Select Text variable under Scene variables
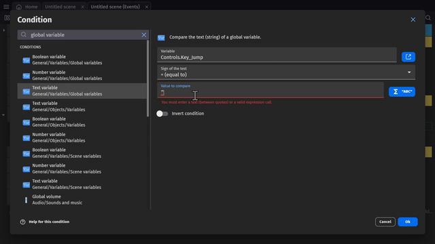Image resolution: width=435 pixels, height=244 pixels. coord(82,184)
